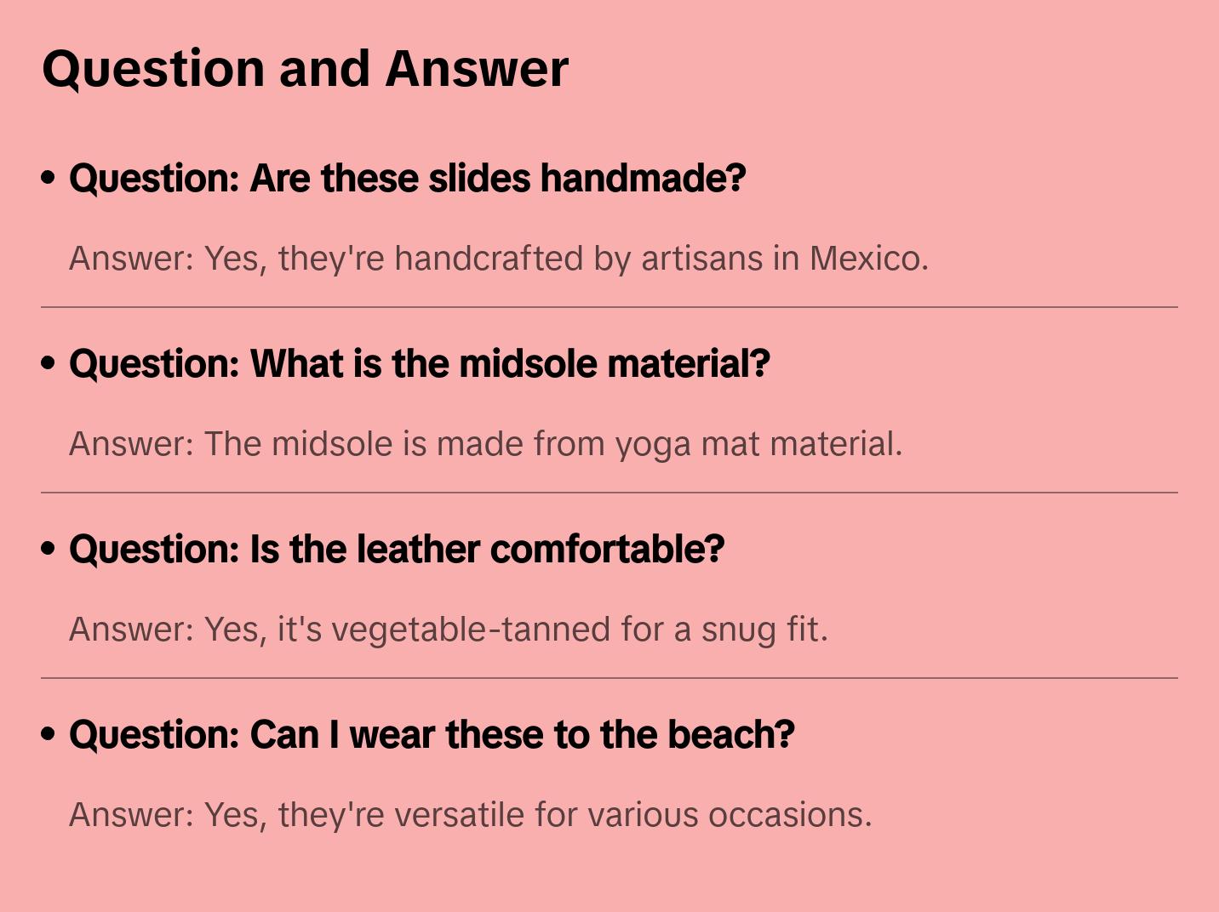Expand the "Is the leather comfortable?" question
The height and width of the screenshot is (912, 1219).
tap(397, 550)
